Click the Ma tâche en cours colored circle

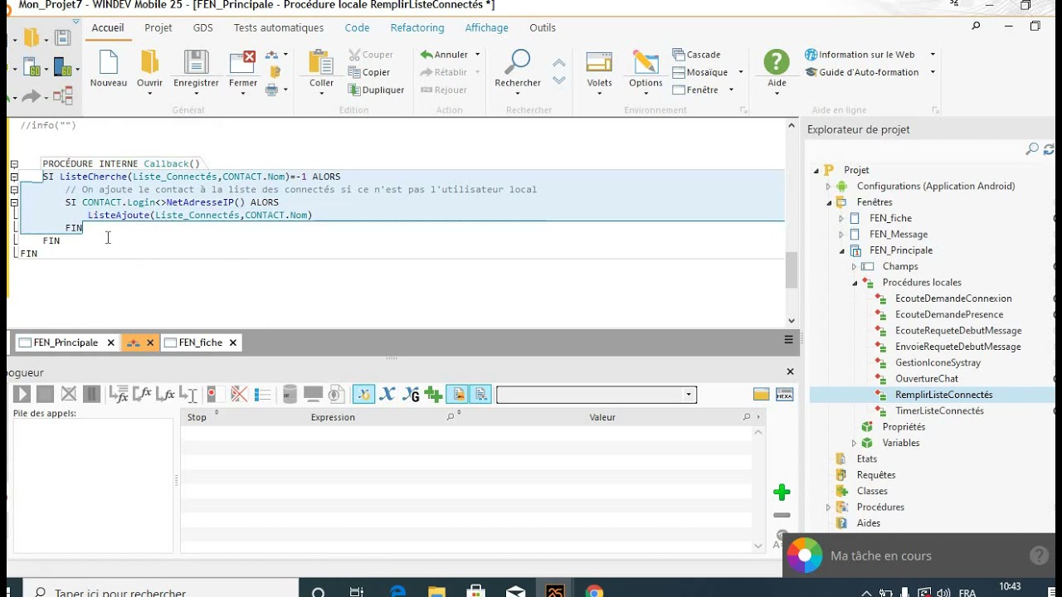[x=804, y=556]
